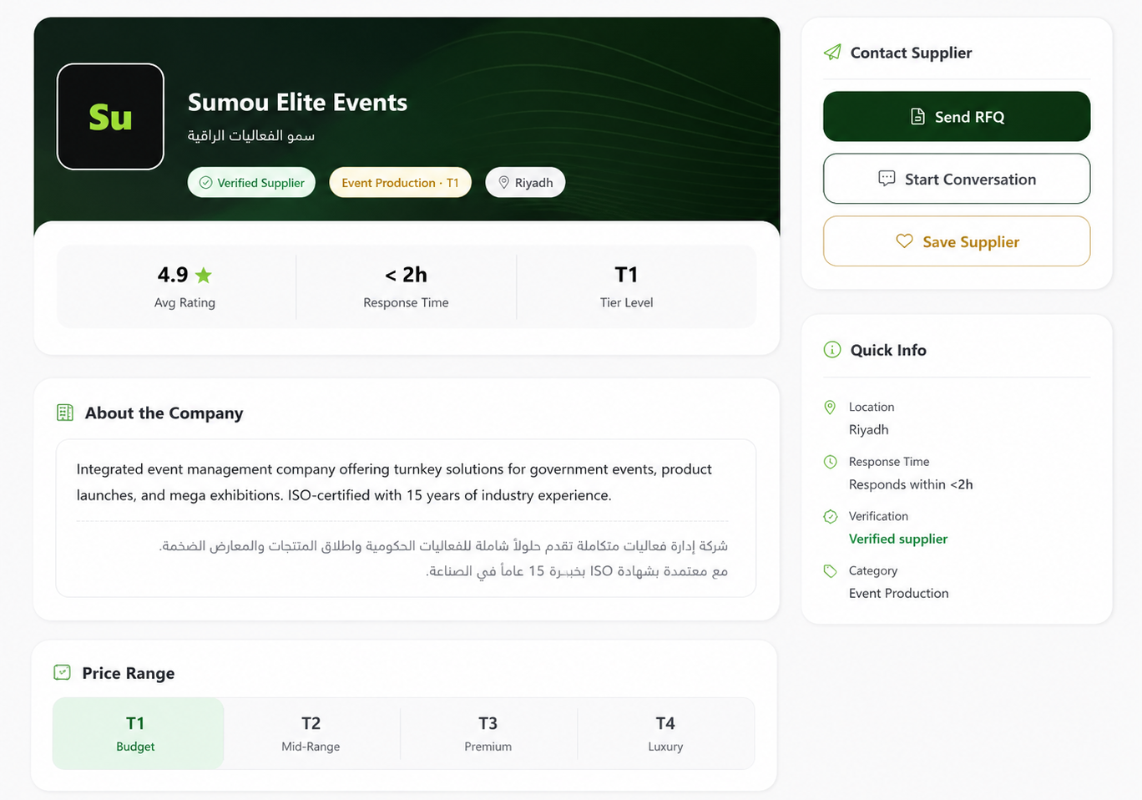
Task: Send an RFQ to the supplier
Action: (x=957, y=116)
